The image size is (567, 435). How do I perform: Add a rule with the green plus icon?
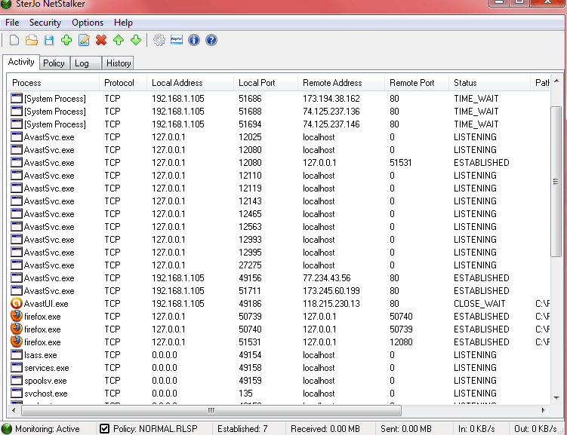point(66,40)
